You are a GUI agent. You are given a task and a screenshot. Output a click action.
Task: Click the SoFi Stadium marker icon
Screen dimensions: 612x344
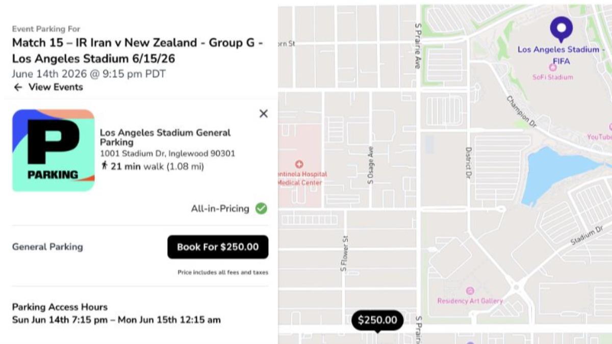(552, 67)
